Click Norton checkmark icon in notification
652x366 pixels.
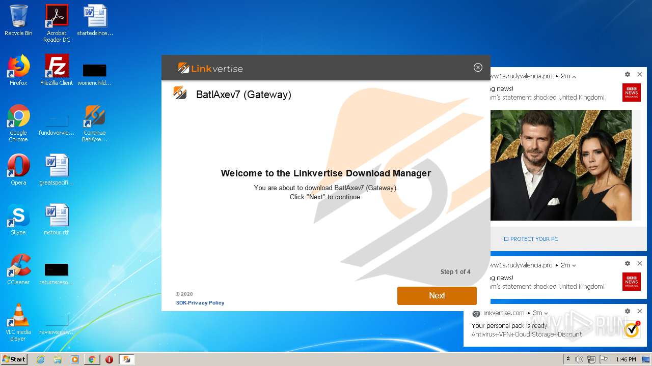(x=632, y=329)
